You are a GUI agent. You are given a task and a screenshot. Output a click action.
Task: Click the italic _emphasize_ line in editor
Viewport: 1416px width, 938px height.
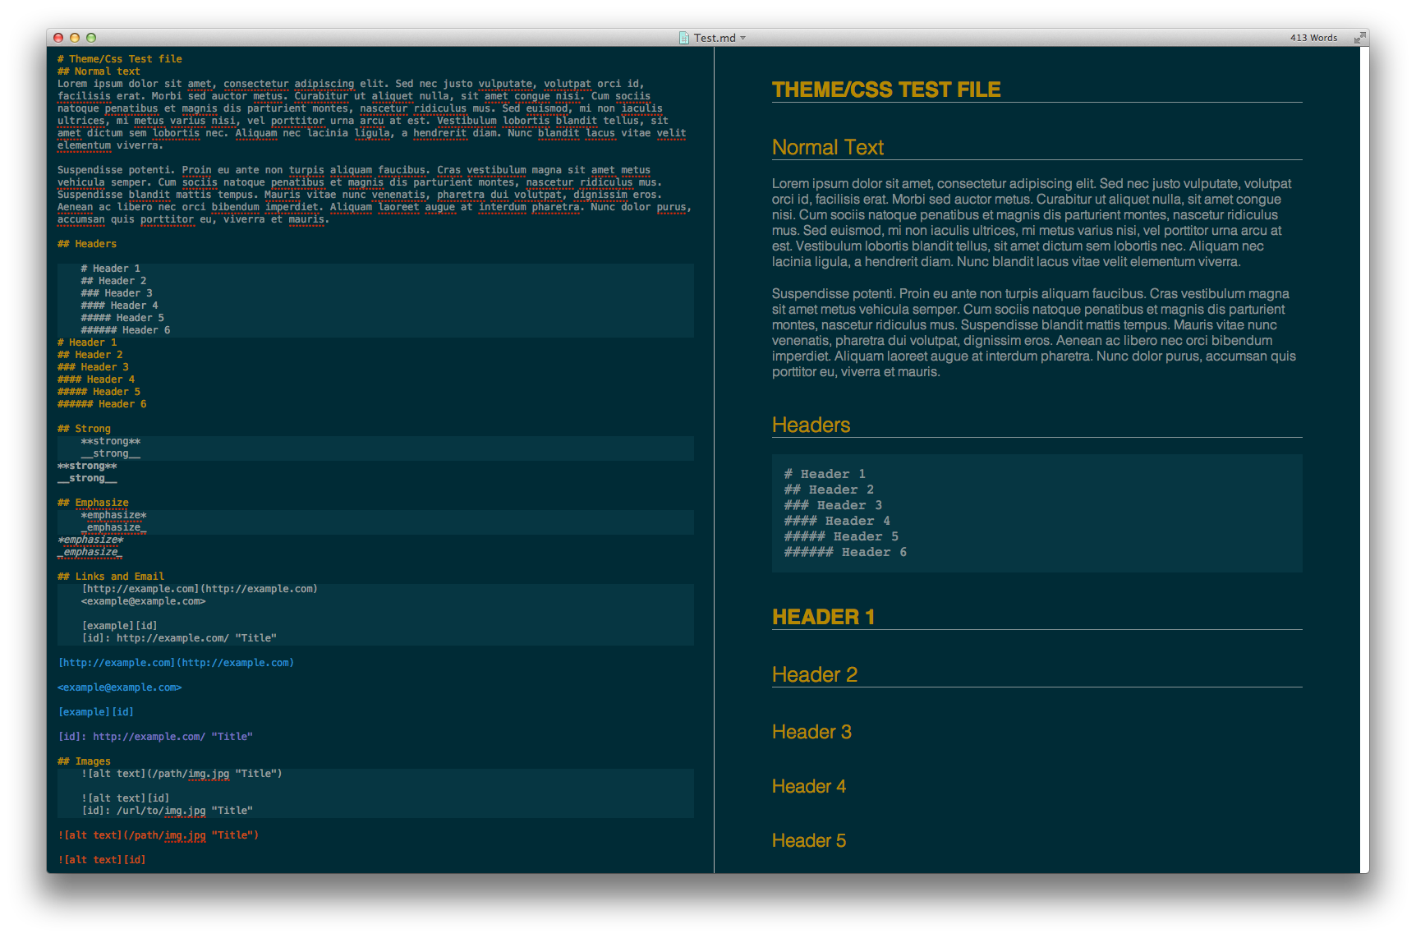click(90, 552)
